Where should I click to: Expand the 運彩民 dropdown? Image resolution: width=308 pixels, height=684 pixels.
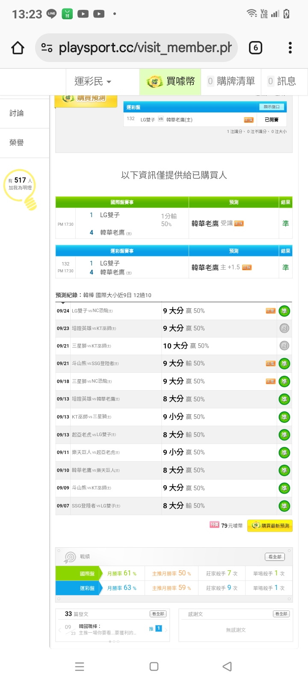pyautogui.click(x=93, y=81)
